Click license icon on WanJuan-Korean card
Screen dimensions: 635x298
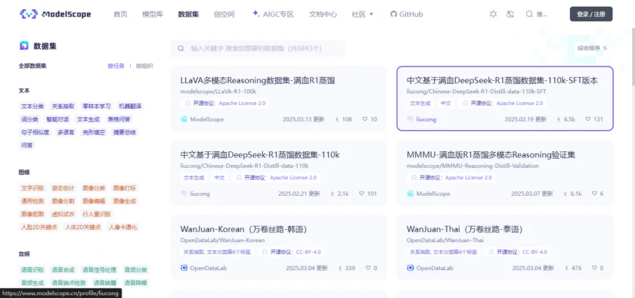tap(265, 252)
